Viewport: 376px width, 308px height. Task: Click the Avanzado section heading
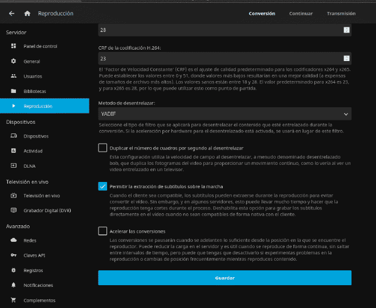18,226
